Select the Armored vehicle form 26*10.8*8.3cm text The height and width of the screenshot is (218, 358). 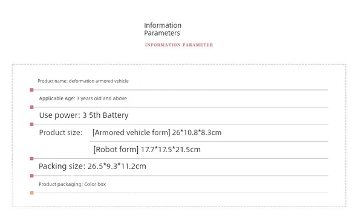(157, 132)
